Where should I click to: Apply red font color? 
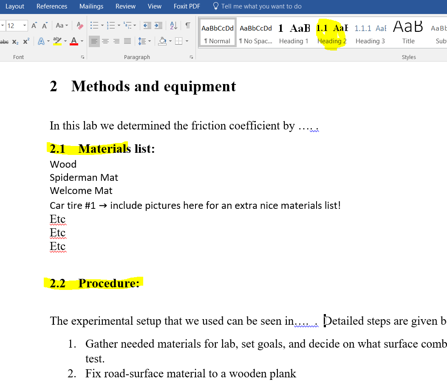(x=74, y=42)
